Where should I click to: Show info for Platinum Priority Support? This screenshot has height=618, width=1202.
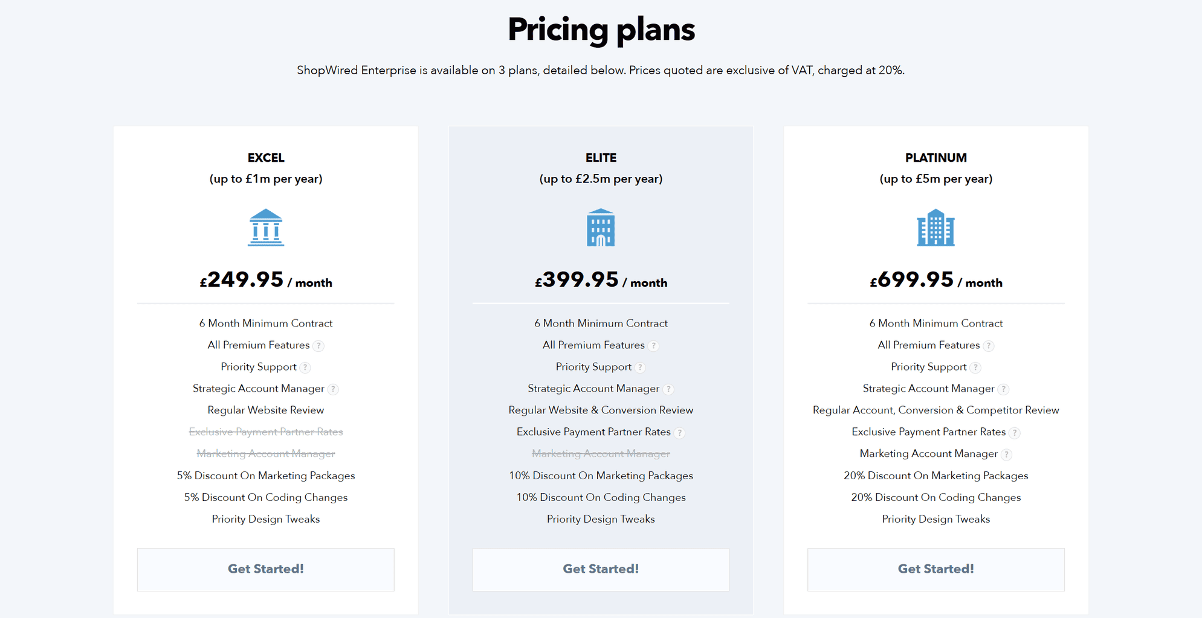tap(975, 368)
